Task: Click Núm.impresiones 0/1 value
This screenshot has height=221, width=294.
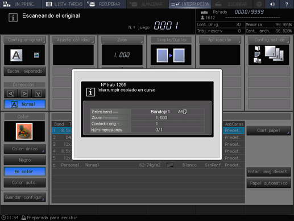Action: [x=159, y=130]
